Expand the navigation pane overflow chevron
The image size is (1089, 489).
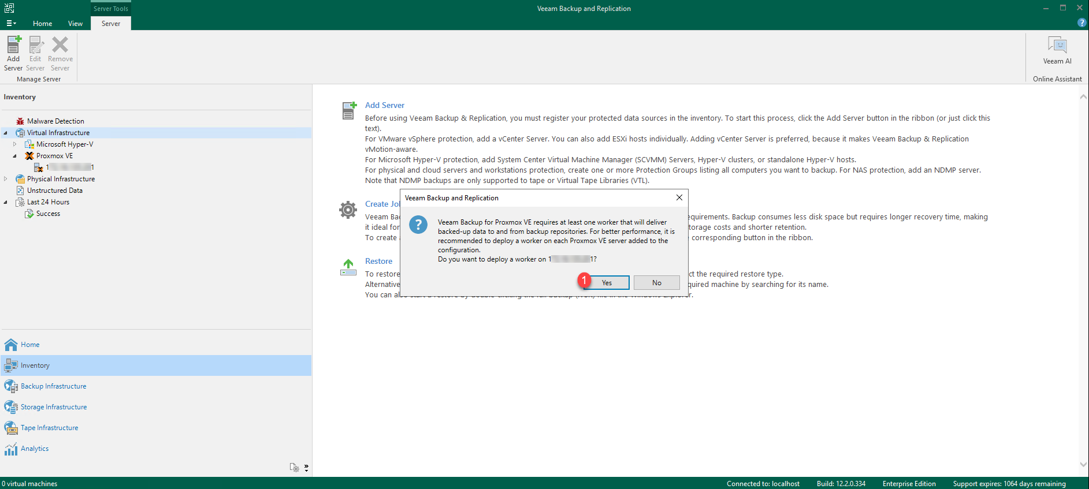306,467
